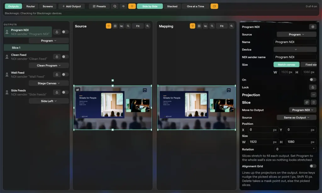Click the Name input field
The width and height of the screenshot is (322, 193).
[295, 42]
